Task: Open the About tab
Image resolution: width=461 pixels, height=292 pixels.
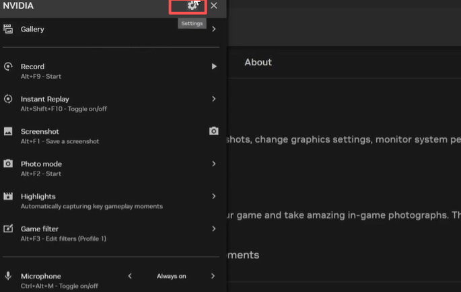Action: point(258,62)
